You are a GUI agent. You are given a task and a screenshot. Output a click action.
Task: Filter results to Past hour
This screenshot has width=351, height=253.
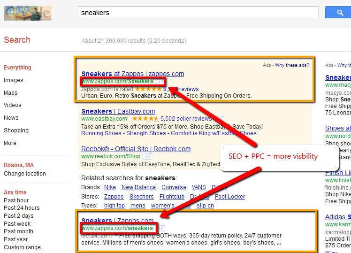click(16, 200)
